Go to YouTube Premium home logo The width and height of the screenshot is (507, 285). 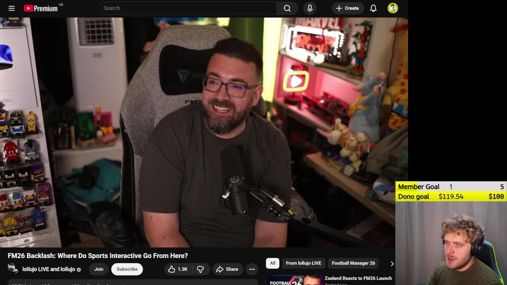[x=41, y=8]
